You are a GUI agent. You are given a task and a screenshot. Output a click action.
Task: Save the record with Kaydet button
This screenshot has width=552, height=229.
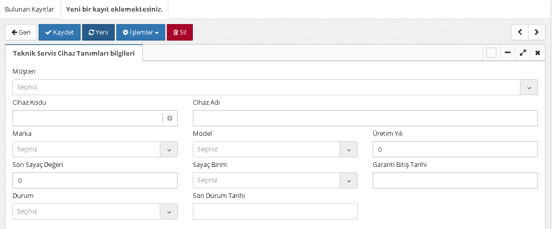[x=59, y=32]
